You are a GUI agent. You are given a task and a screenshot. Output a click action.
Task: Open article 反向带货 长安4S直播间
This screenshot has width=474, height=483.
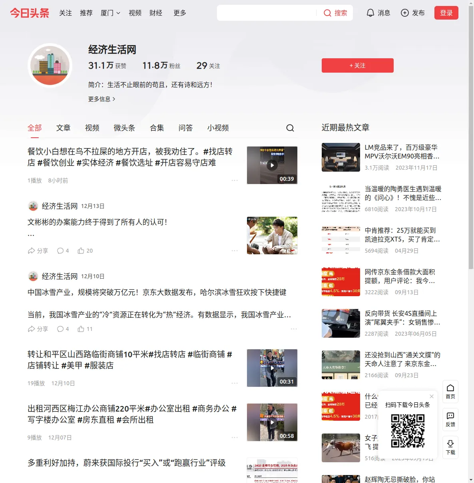[402, 318]
